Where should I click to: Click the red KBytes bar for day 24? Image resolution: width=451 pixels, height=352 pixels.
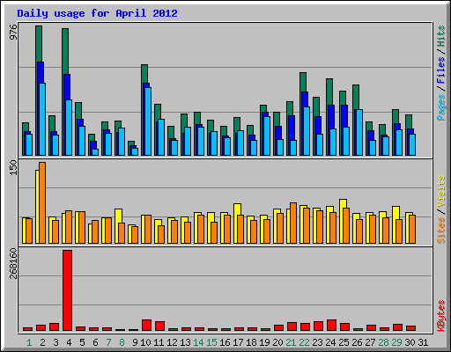click(x=331, y=326)
